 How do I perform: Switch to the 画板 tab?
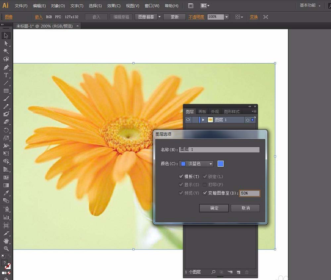(202, 111)
